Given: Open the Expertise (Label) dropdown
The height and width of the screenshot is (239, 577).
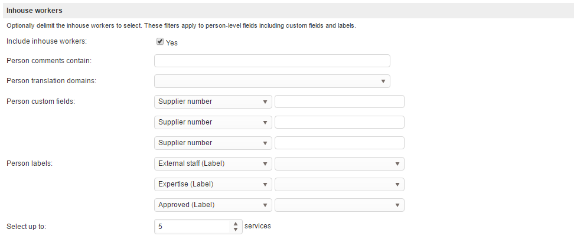Looking at the screenshot, I should coord(213,184).
